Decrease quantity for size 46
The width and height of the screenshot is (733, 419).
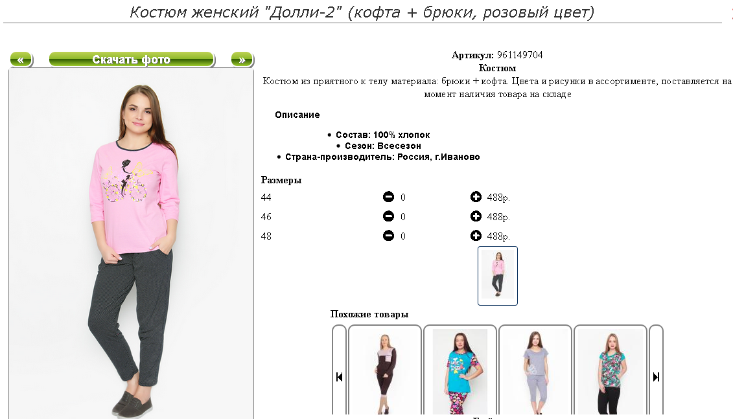388,216
